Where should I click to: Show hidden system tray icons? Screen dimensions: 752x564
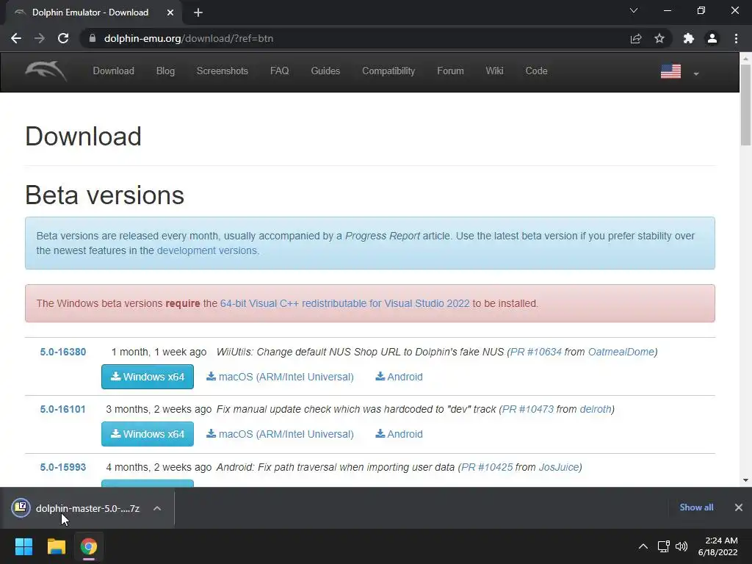click(x=643, y=546)
